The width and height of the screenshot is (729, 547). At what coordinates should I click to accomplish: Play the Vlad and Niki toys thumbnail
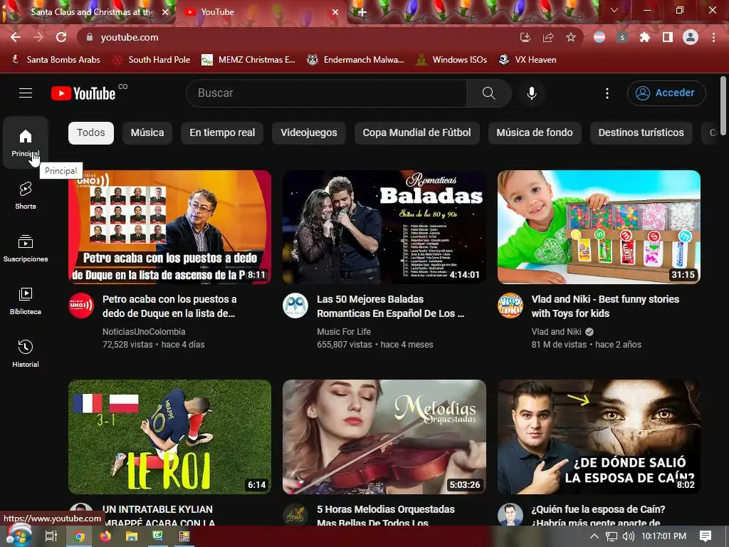point(599,227)
